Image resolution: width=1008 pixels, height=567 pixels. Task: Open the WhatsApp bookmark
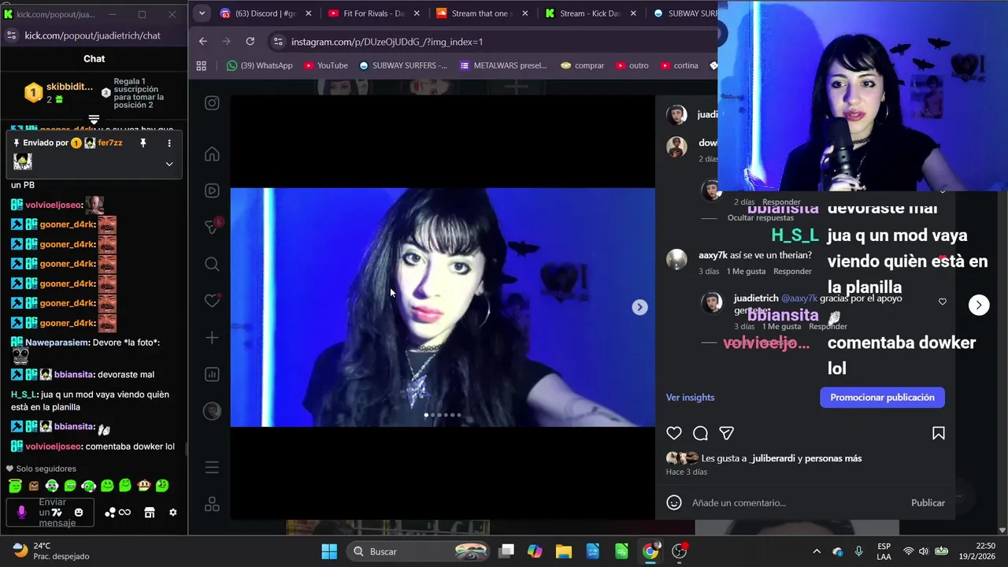point(259,65)
